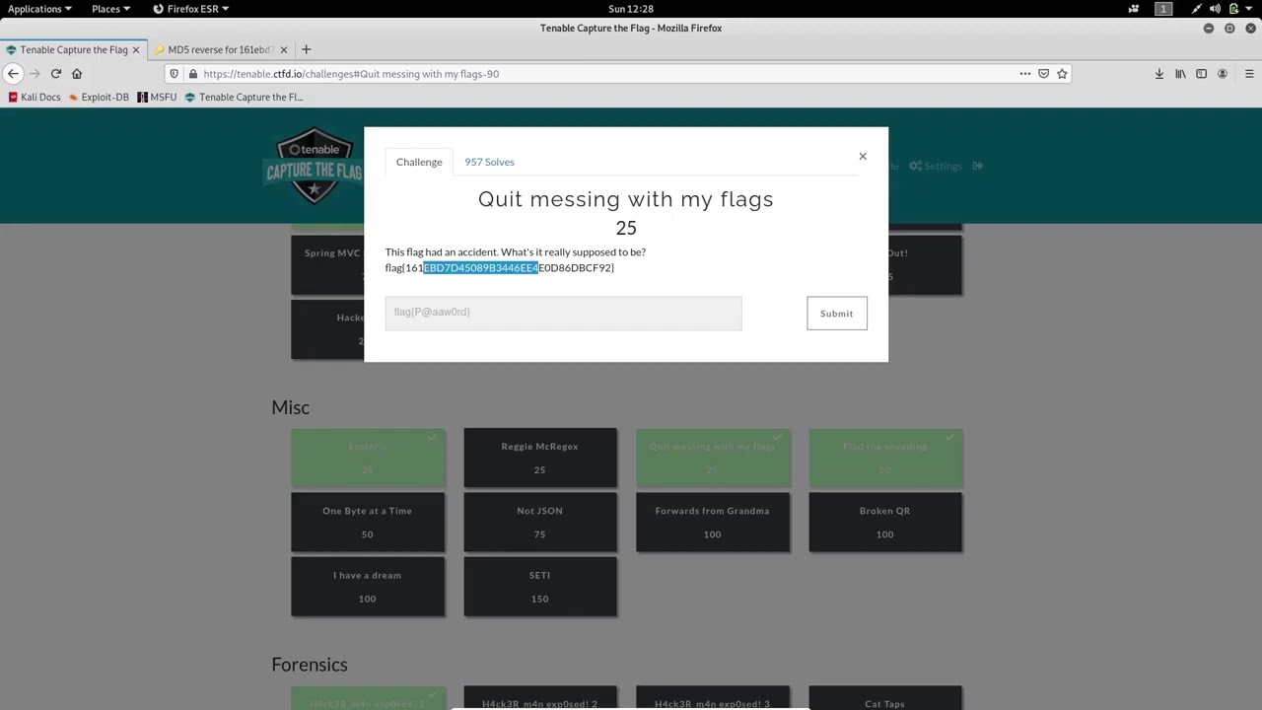Image resolution: width=1262 pixels, height=710 pixels.
Task: Submit the flag answer
Action: click(837, 314)
